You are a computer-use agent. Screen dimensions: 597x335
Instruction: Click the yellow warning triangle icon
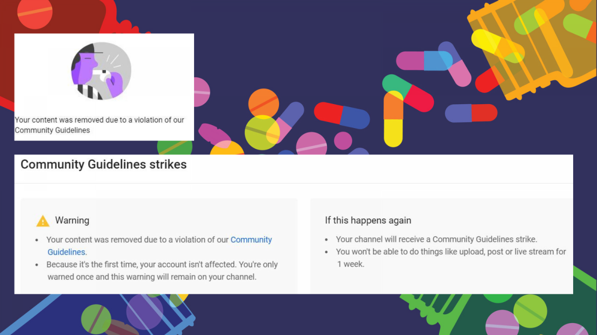43,221
